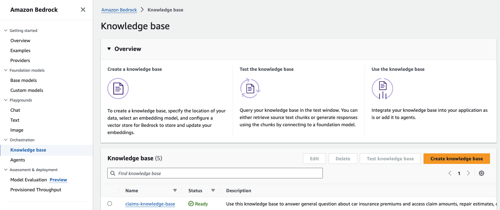
Task: Click the green Ready status icon
Action: [191, 204]
